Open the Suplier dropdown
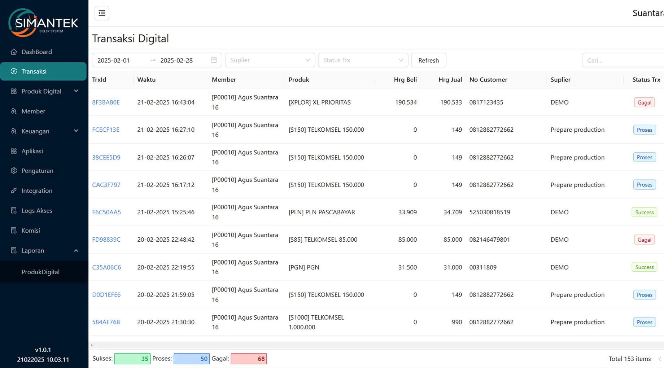Viewport: 664px width, 368px height. (270, 60)
